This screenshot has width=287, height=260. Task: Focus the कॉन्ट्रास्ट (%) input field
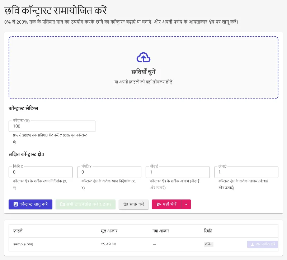(52, 126)
